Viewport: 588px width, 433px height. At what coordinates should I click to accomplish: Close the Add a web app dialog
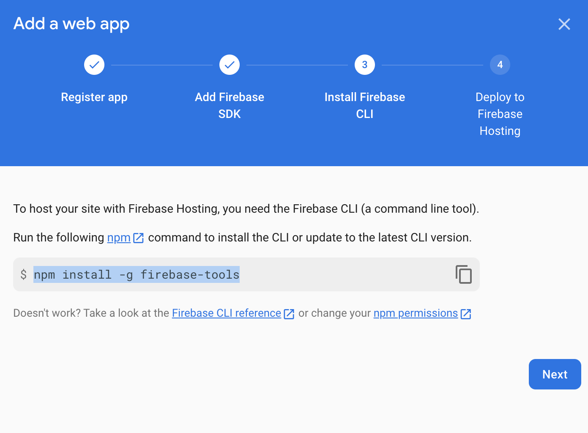point(564,24)
